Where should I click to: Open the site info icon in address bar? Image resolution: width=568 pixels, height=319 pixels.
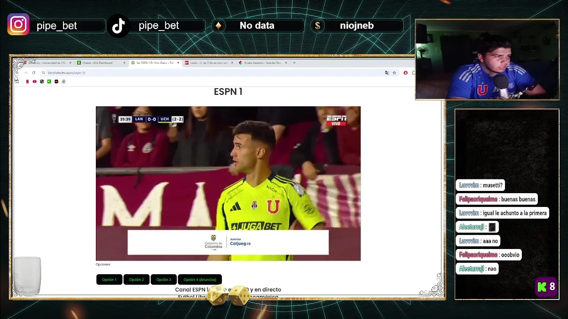(x=43, y=73)
